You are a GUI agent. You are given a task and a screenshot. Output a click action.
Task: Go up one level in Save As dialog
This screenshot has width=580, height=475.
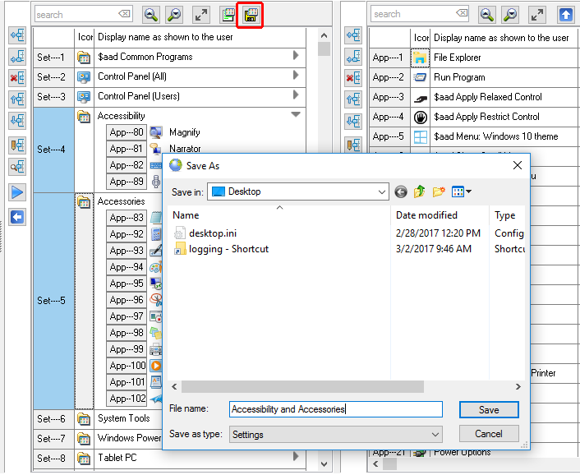pos(420,191)
